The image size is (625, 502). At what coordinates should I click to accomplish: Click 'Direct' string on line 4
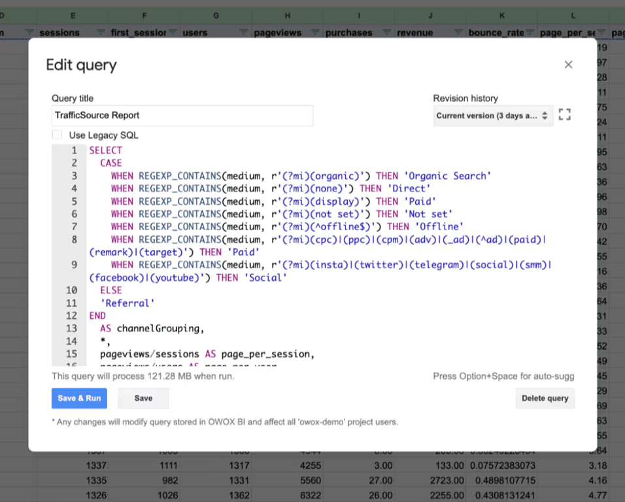point(409,188)
